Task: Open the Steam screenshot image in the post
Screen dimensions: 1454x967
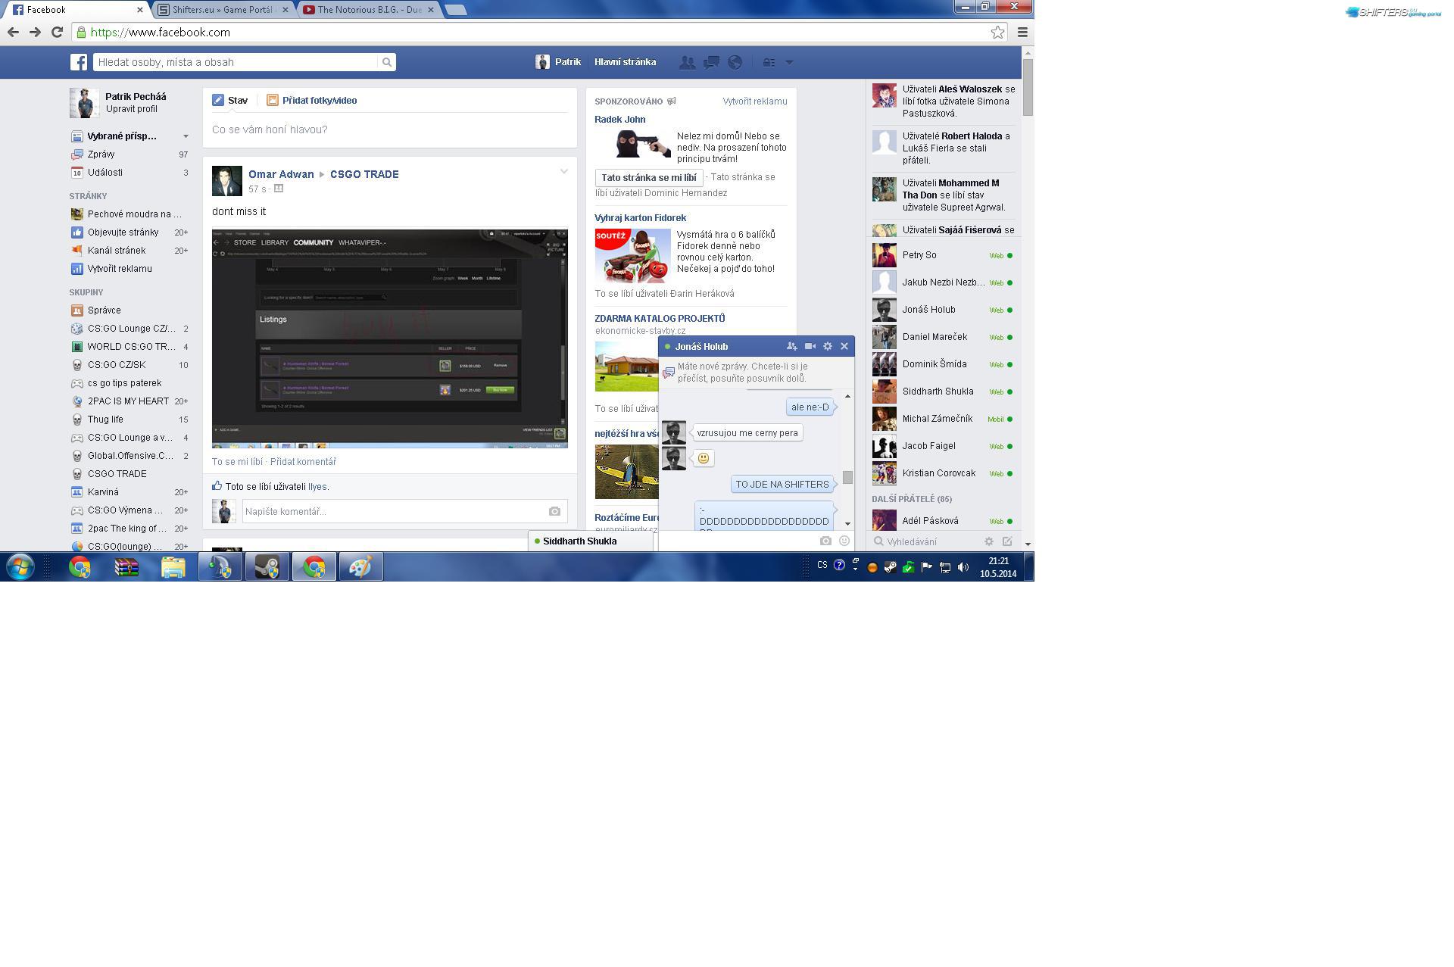Action: click(x=390, y=338)
